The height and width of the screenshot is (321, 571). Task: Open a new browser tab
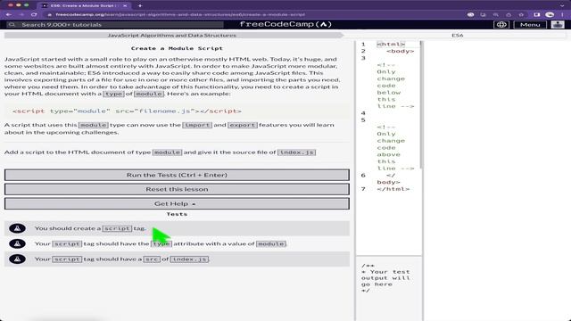coord(140,5)
